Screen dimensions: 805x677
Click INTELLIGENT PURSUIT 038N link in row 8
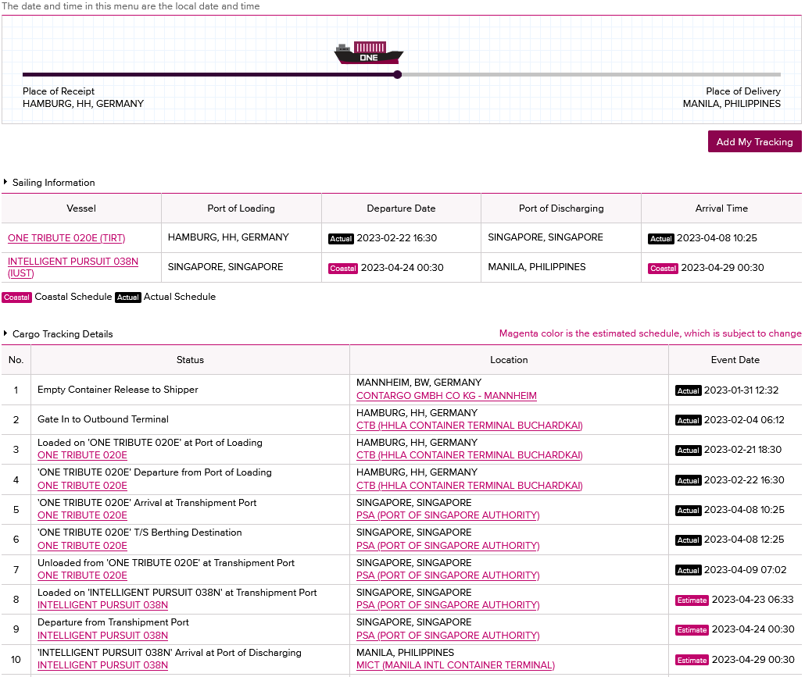click(x=102, y=605)
